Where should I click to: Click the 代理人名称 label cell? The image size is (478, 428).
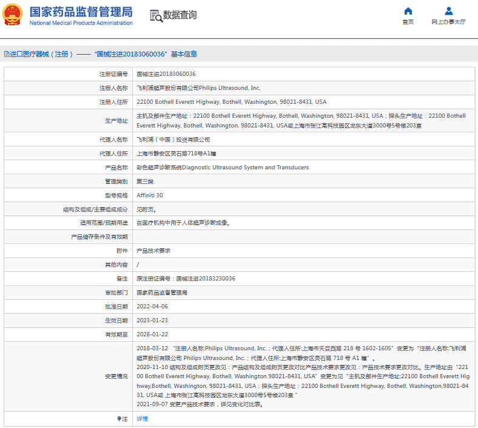[69, 140]
